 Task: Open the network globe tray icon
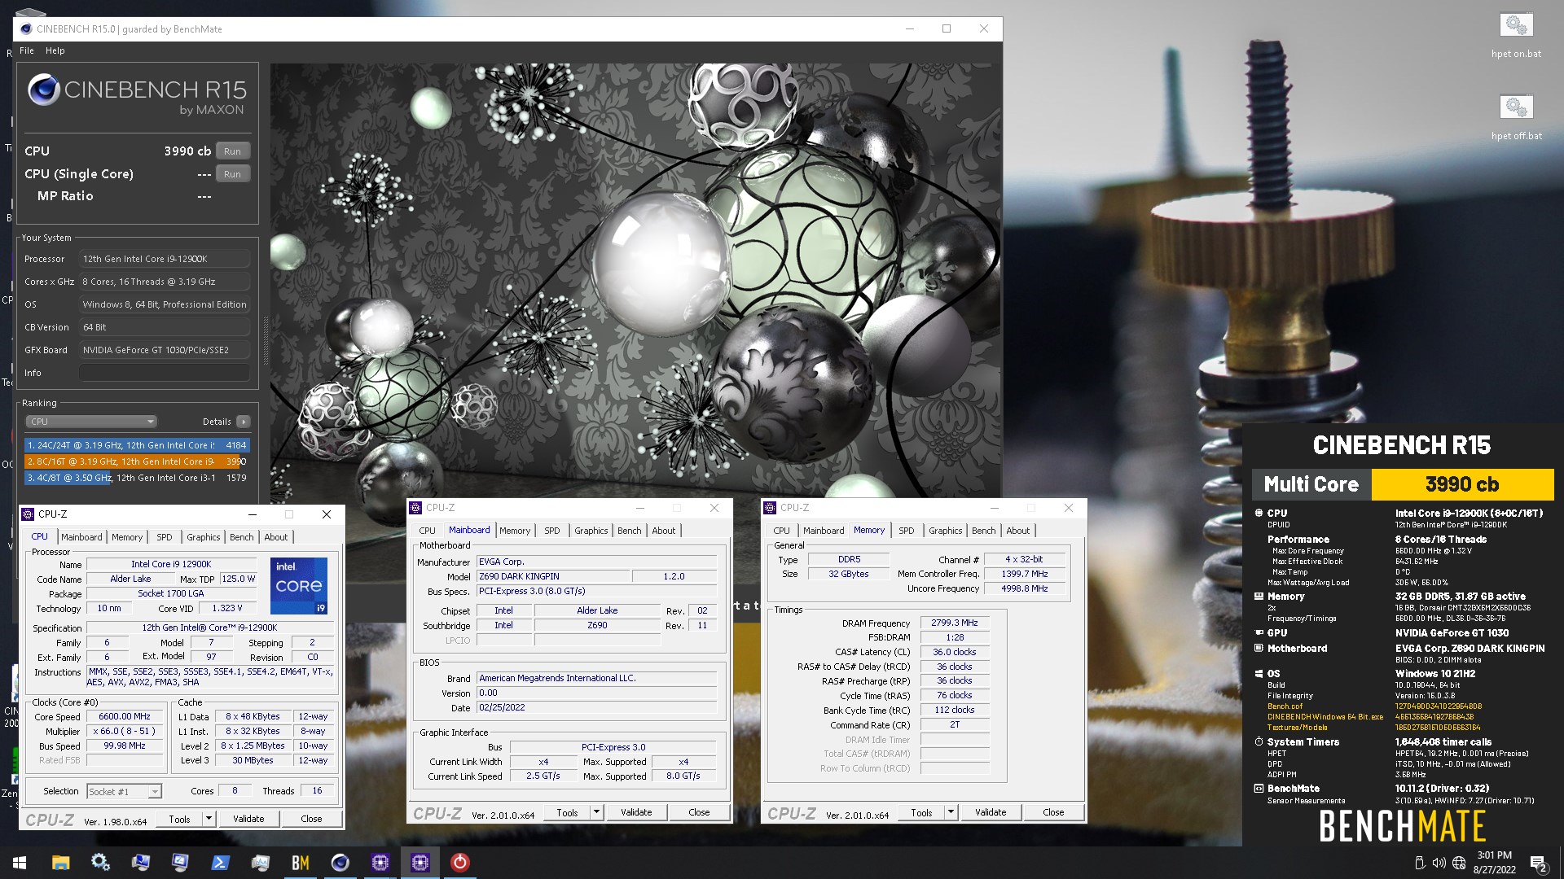1459,863
